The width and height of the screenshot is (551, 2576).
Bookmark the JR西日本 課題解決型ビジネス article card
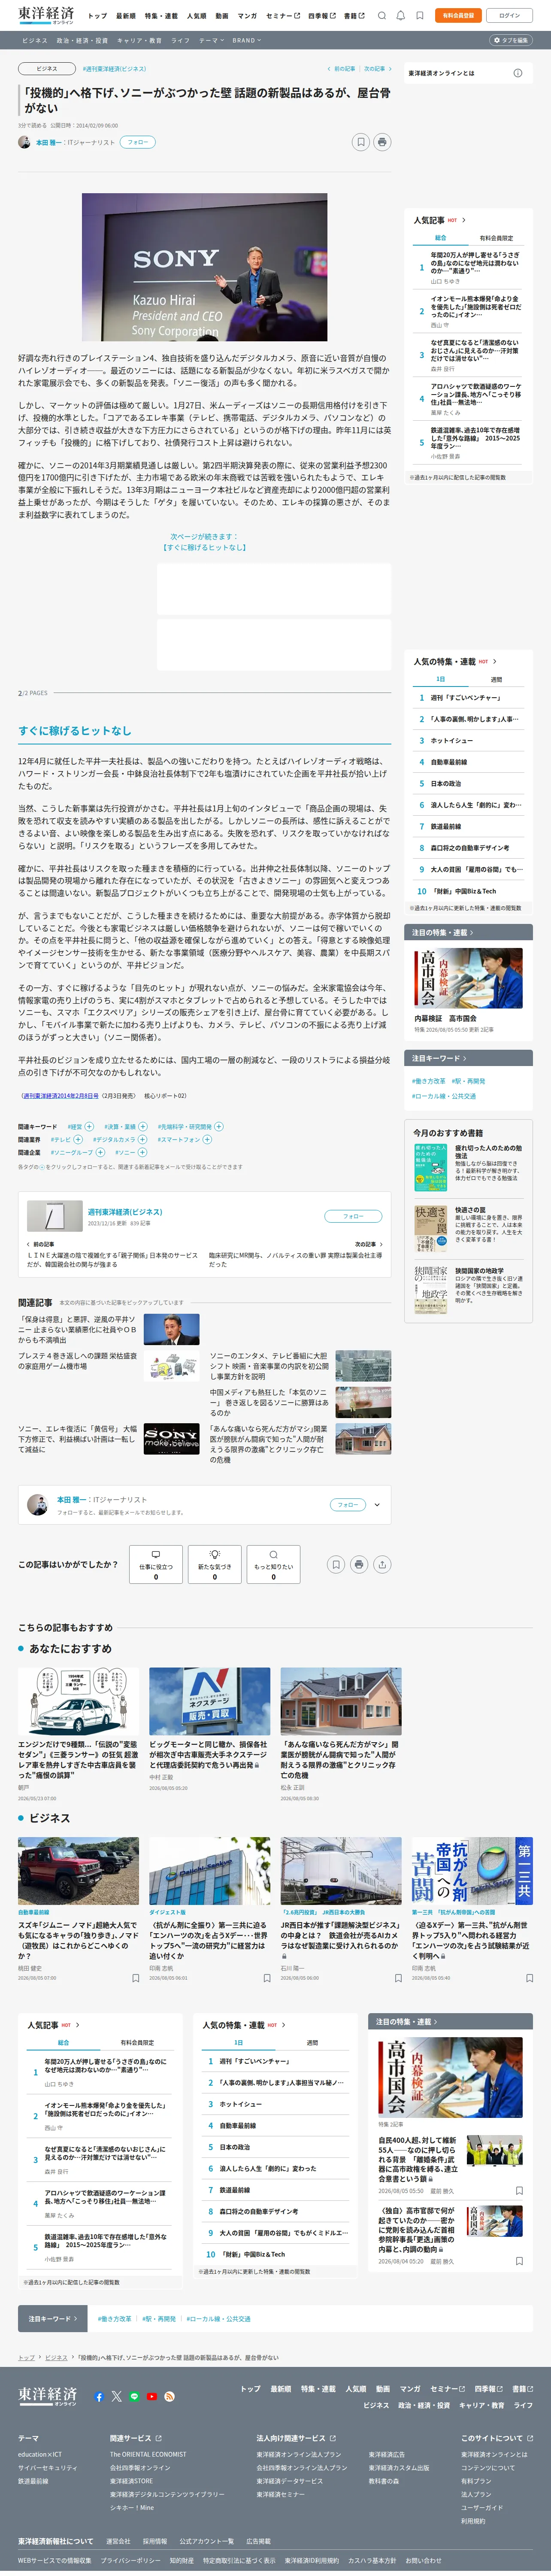pos(397,1977)
